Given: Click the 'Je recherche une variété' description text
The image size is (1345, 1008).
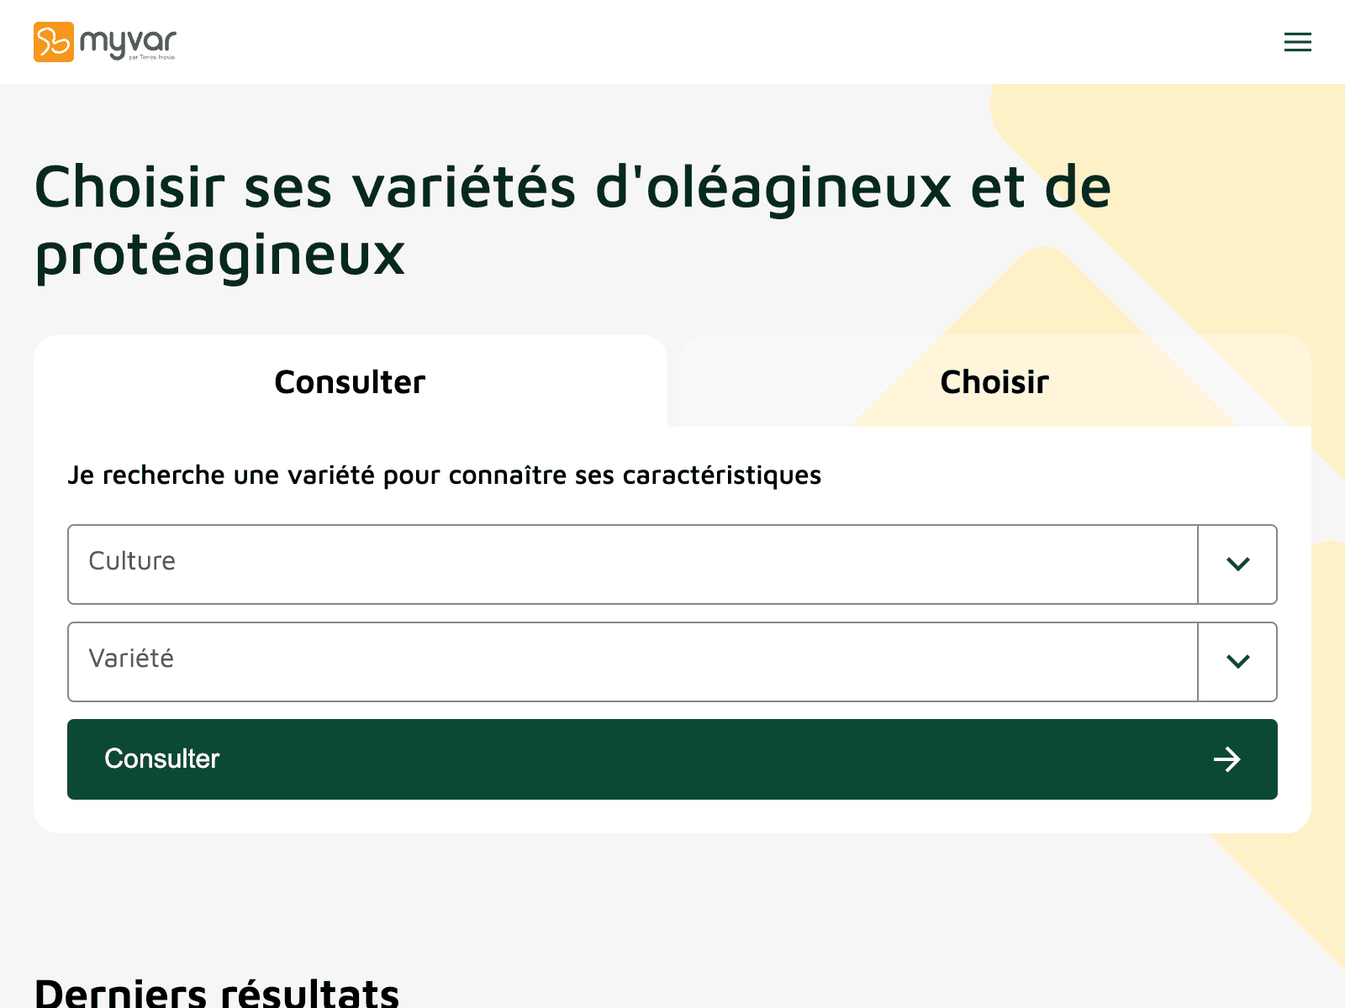Looking at the screenshot, I should (x=444, y=475).
